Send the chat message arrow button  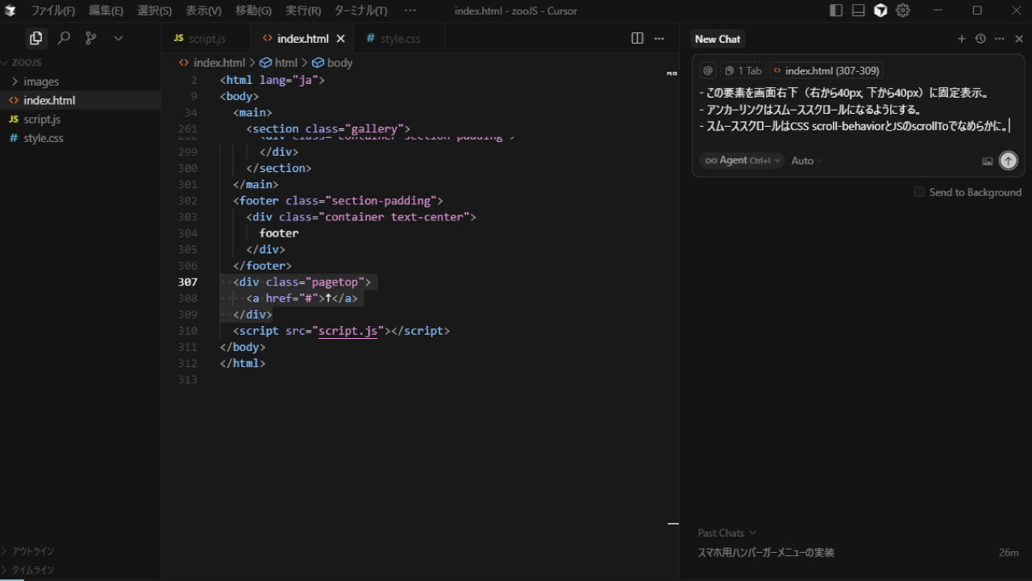point(1008,161)
